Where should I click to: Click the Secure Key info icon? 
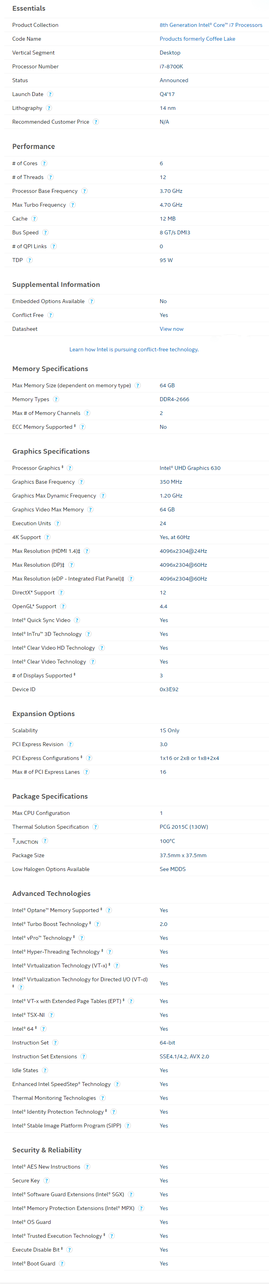tap(46, 1180)
